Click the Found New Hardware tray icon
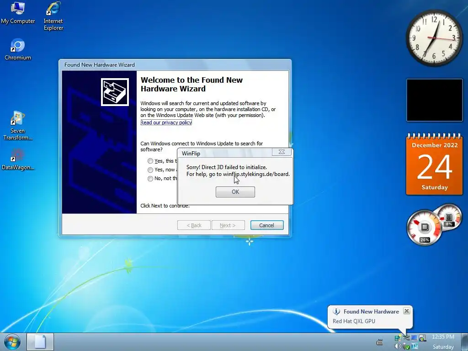The width and height of the screenshot is (468, 351). click(x=406, y=338)
